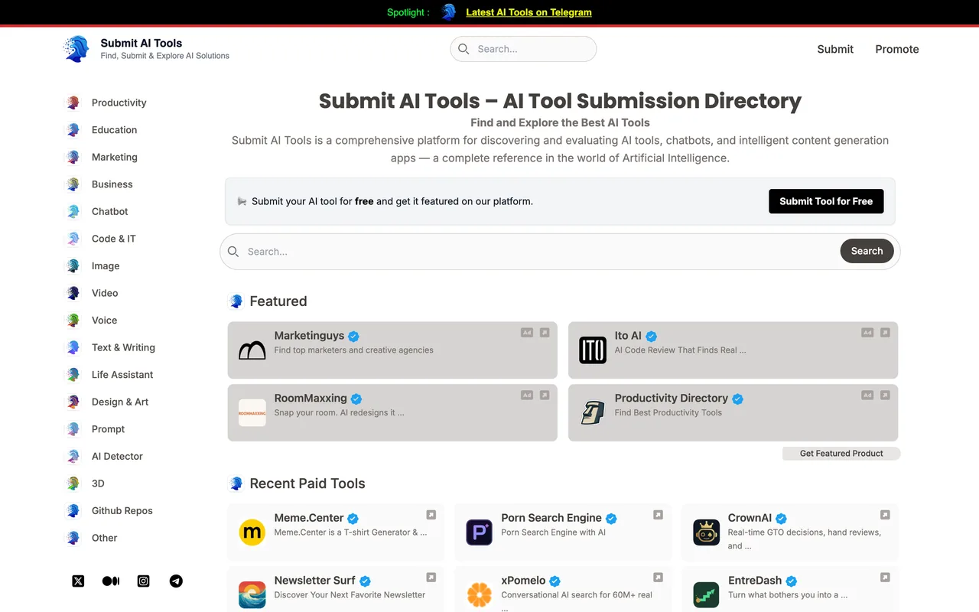The width and height of the screenshot is (979, 612).
Task: Open the Marketingguys title link
Action: pos(309,335)
